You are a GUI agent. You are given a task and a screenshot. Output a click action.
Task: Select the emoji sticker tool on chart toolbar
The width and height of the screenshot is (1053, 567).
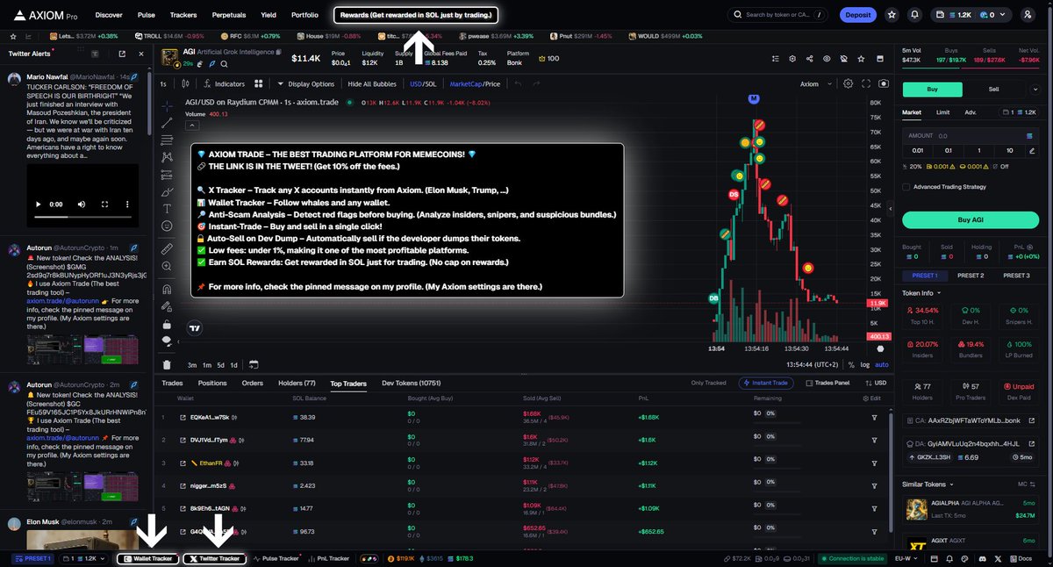pos(167,226)
